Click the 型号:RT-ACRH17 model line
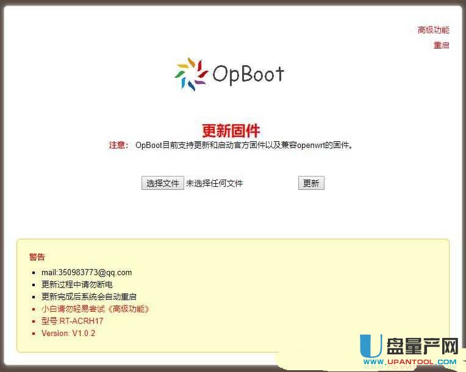This screenshot has width=466, height=372. point(73,321)
